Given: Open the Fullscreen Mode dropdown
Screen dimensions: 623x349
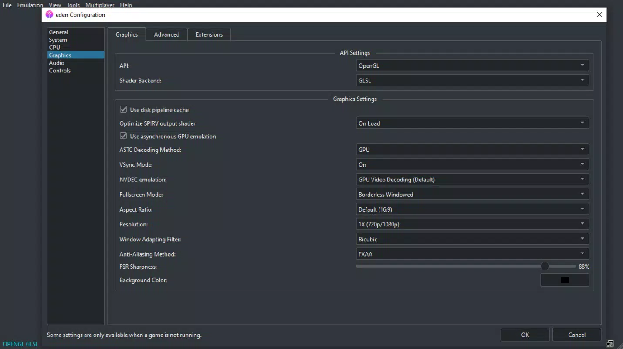Looking at the screenshot, I should point(473,194).
